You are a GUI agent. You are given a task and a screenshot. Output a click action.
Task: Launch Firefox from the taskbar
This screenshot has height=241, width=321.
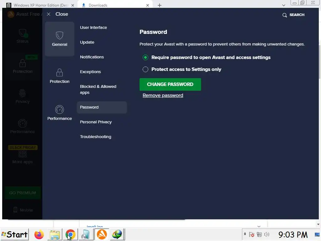coord(39,235)
